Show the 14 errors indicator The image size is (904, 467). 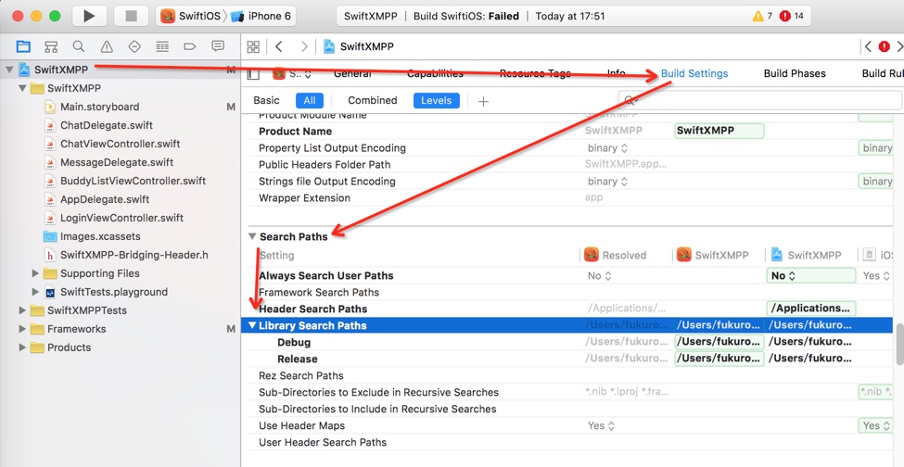pyautogui.click(x=791, y=16)
